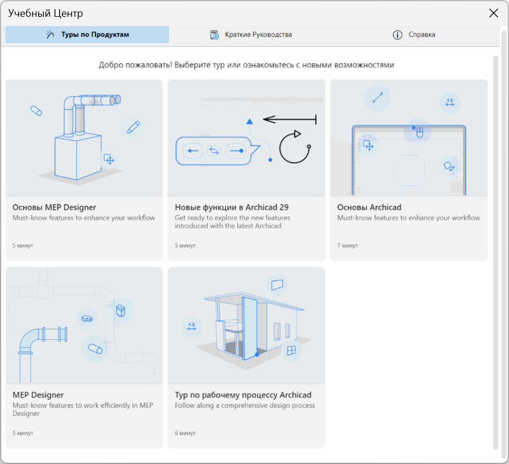
Task: Click the Справка info circle icon
Action: point(397,35)
